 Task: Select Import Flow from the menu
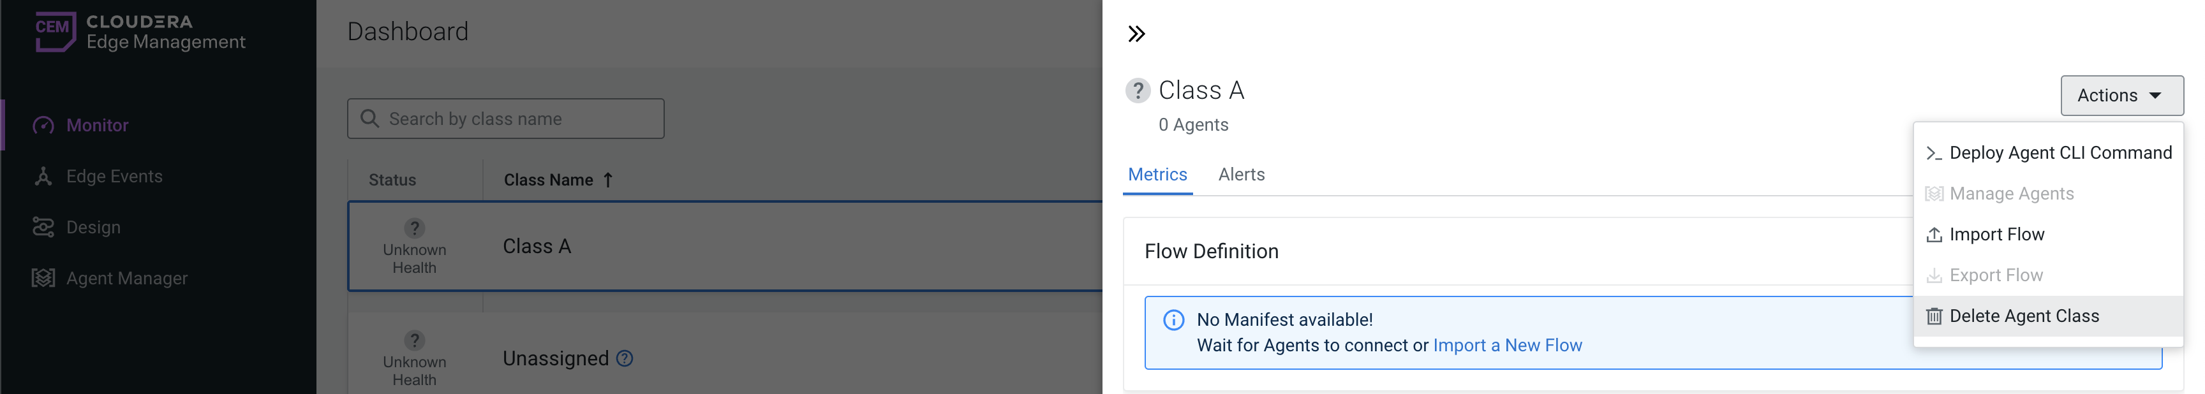[x=1995, y=234]
